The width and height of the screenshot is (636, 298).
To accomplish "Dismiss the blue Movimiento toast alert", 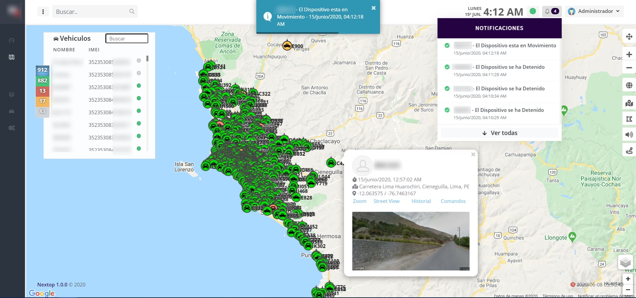I will [374, 8].
